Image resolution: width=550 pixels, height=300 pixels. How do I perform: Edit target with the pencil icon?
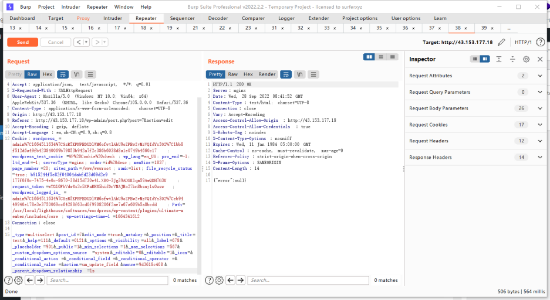502,42
